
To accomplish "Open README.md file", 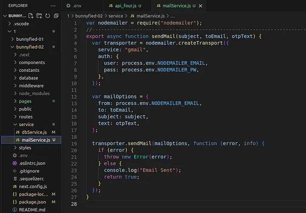I will pyautogui.click(x=31, y=210).
